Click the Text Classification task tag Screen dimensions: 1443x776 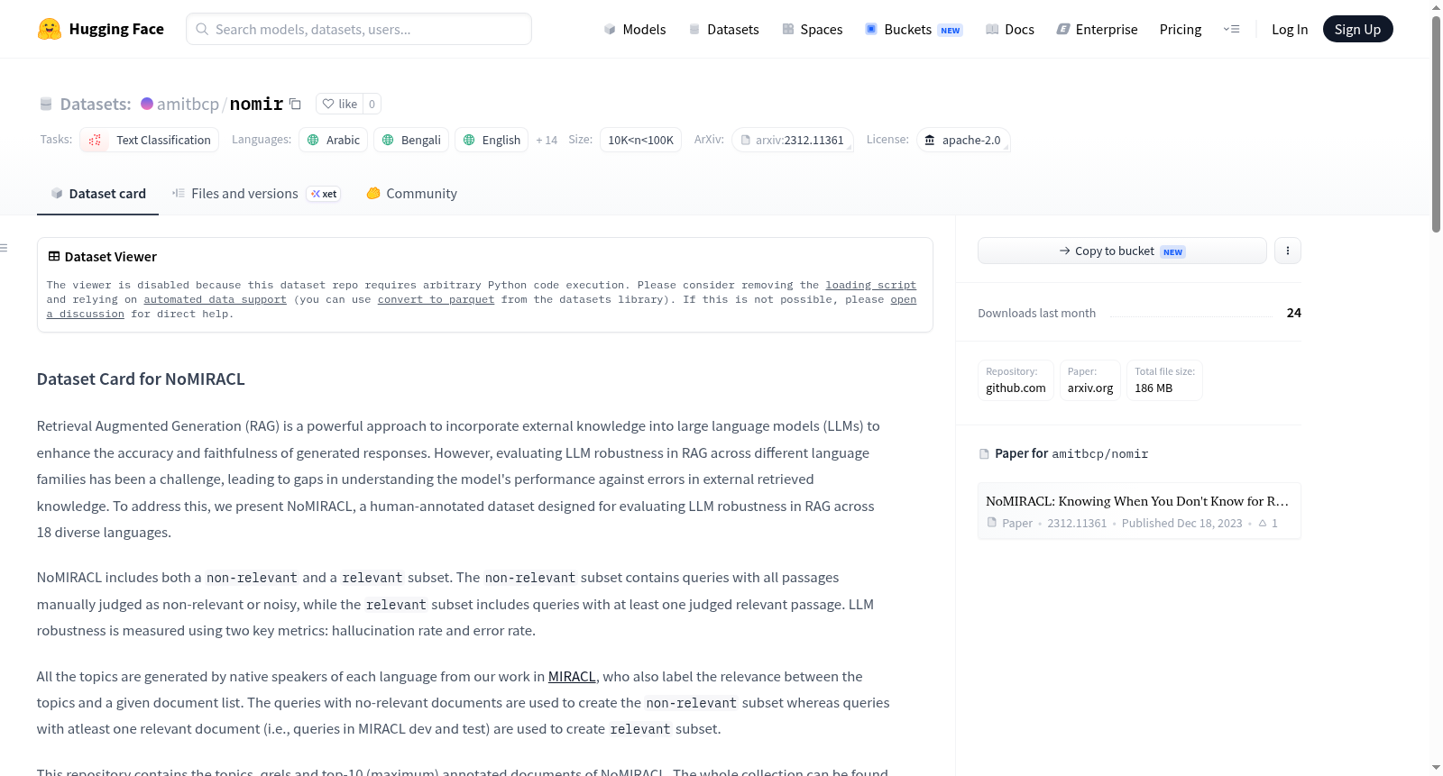150,140
